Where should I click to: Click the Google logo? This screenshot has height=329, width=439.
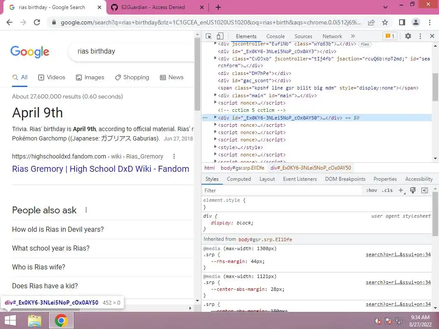pyautogui.click(x=30, y=52)
